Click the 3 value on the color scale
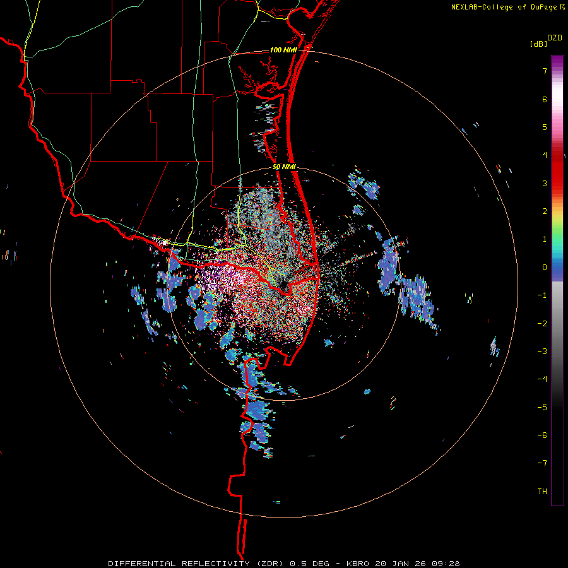Screen dimensions: 568x568 pyautogui.click(x=545, y=183)
